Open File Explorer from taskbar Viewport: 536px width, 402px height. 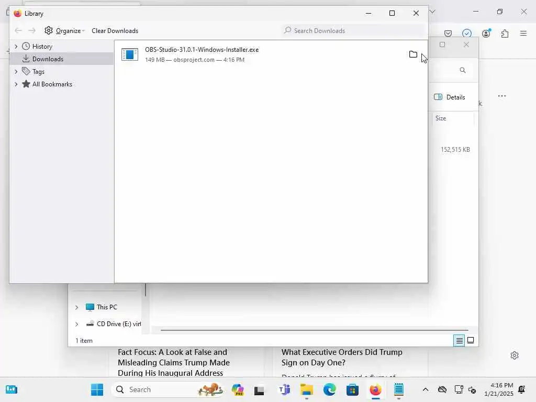click(307, 389)
